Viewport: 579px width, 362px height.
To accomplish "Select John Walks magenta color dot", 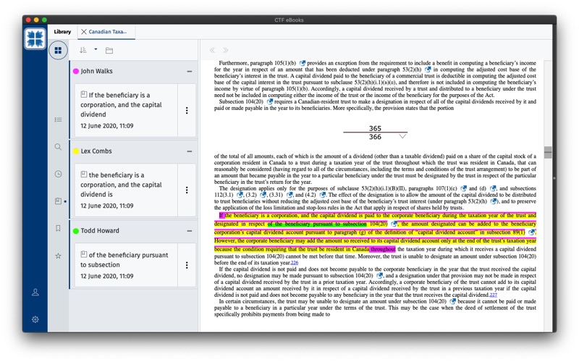I will click(x=76, y=71).
